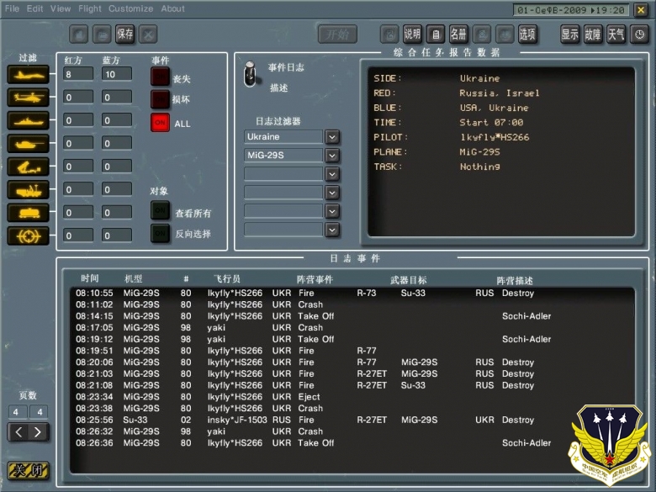
Task: Open the Ukraine log filter dropdown
Action: [x=332, y=137]
